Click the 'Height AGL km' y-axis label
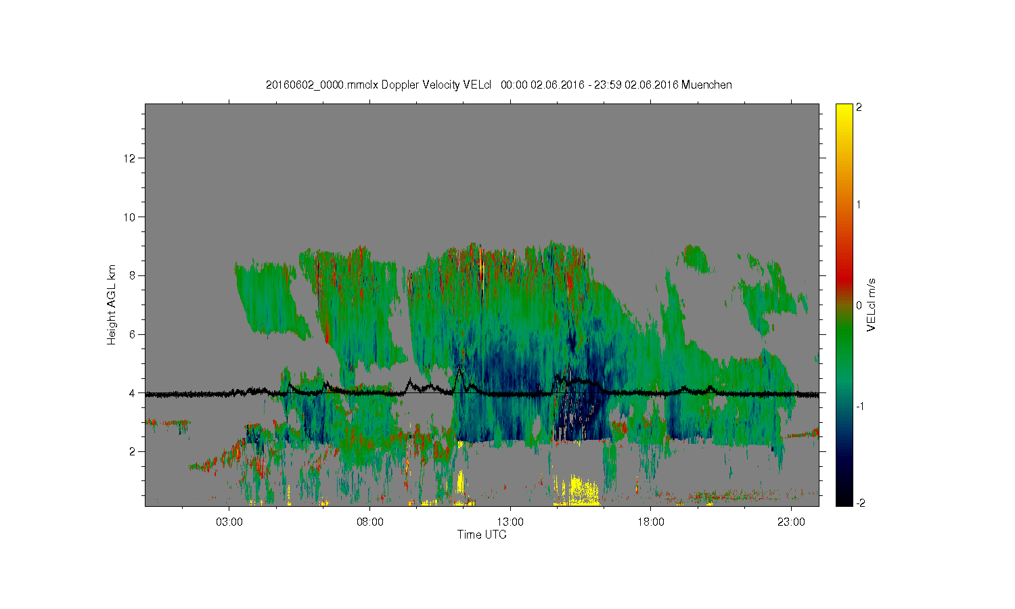This screenshot has width=1015, height=609. point(112,304)
